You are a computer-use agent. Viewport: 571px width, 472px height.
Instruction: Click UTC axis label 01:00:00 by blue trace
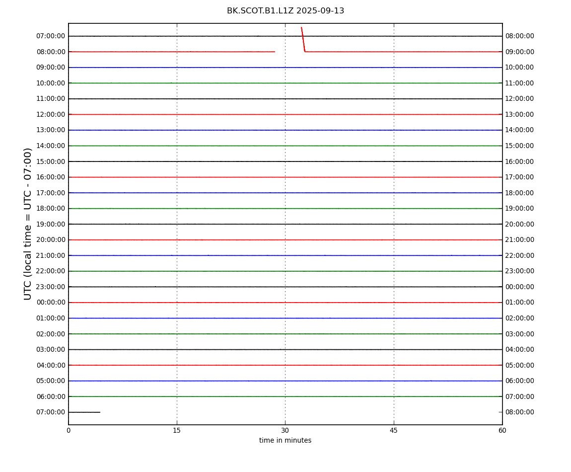tap(51, 318)
